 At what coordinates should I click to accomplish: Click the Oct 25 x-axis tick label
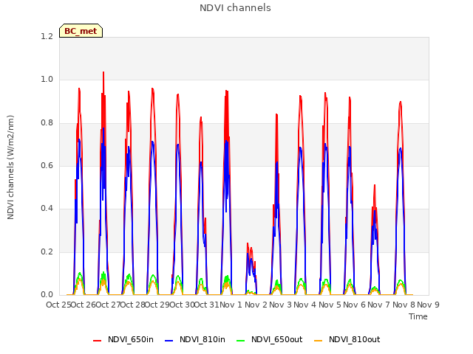point(58,305)
